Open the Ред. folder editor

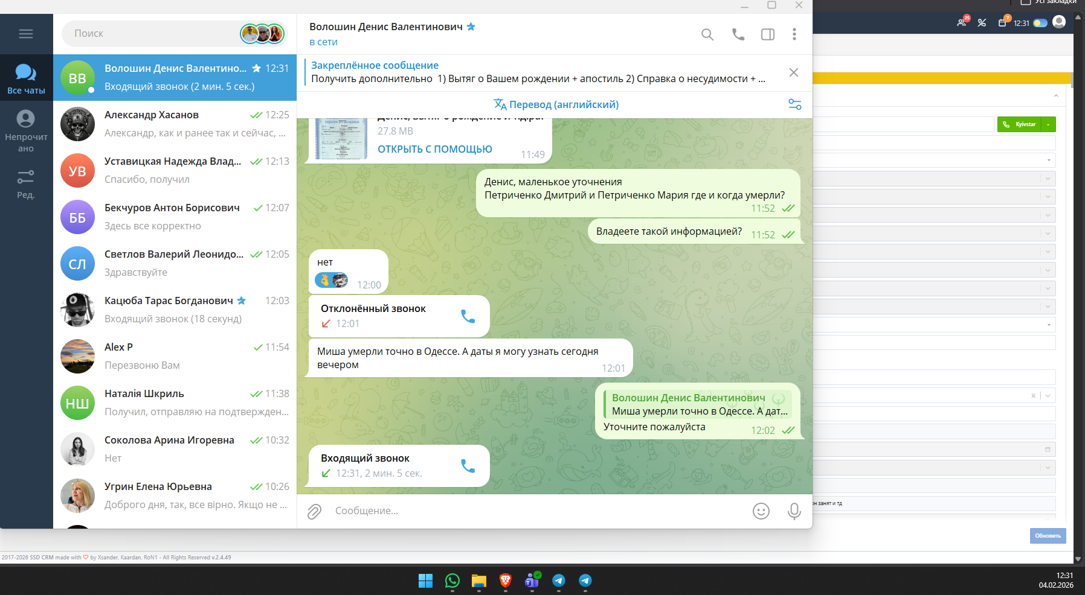pyautogui.click(x=26, y=184)
